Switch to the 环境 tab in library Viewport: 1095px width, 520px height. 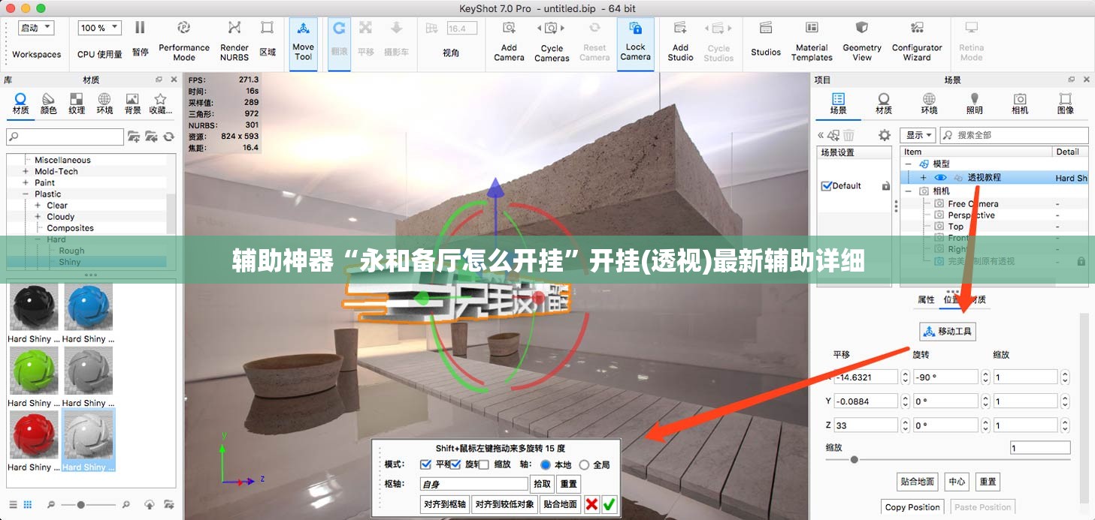104,104
